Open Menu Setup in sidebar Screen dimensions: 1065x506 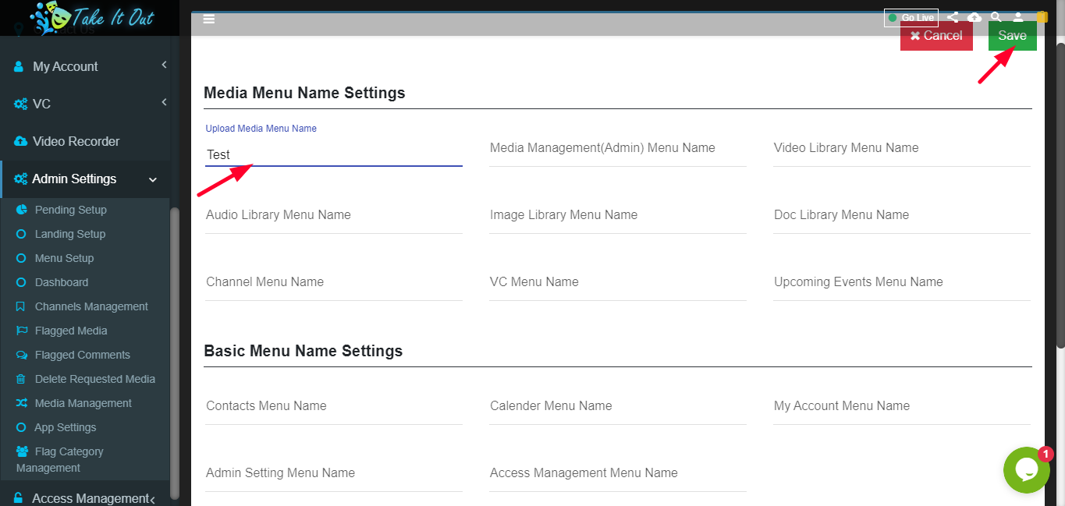(64, 258)
